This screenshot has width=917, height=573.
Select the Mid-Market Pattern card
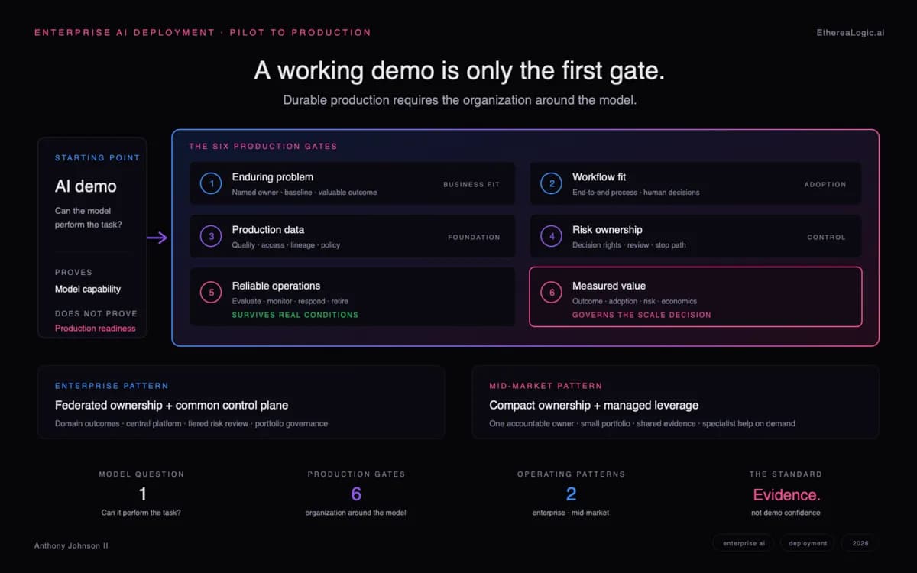point(676,402)
